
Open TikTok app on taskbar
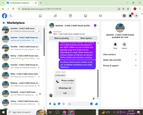[x=57, y=112]
